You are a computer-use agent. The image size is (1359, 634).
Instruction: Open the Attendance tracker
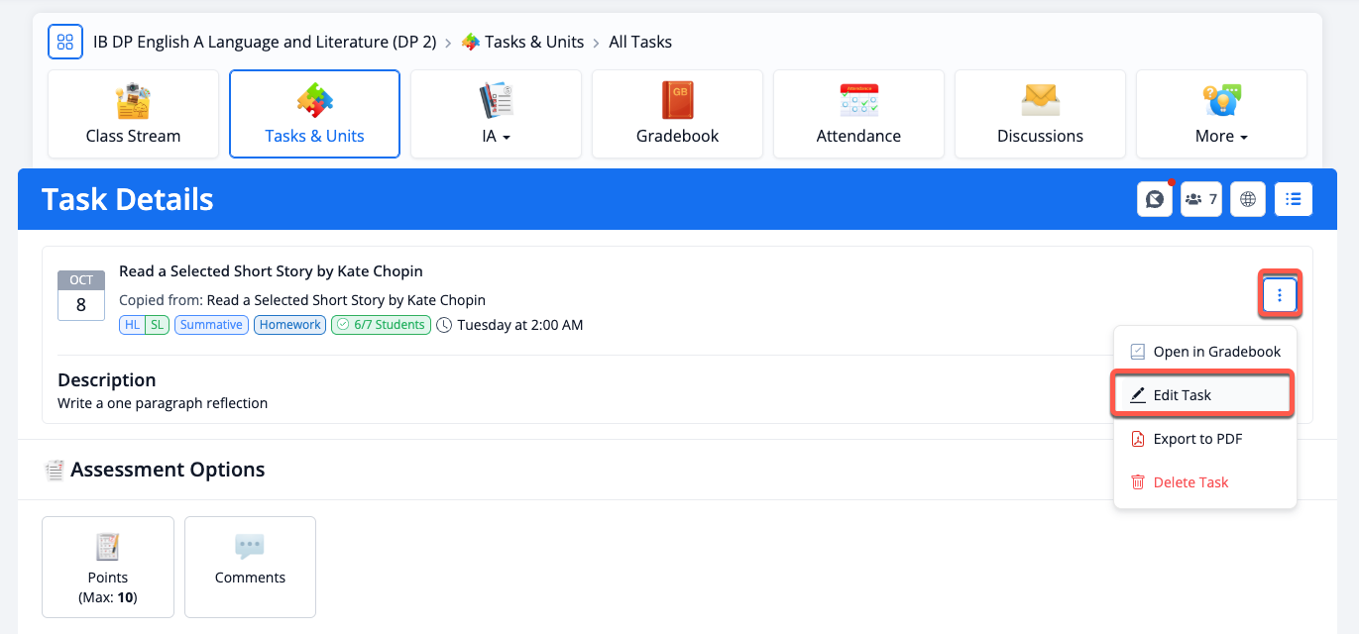(x=858, y=113)
